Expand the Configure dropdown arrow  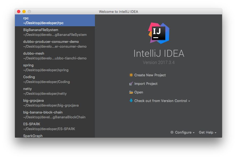(x=194, y=132)
